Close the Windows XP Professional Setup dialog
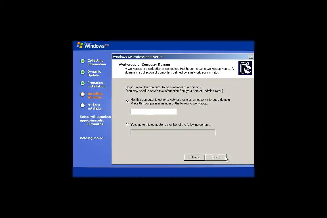Screen dimensions: 327x218 point(251,57)
